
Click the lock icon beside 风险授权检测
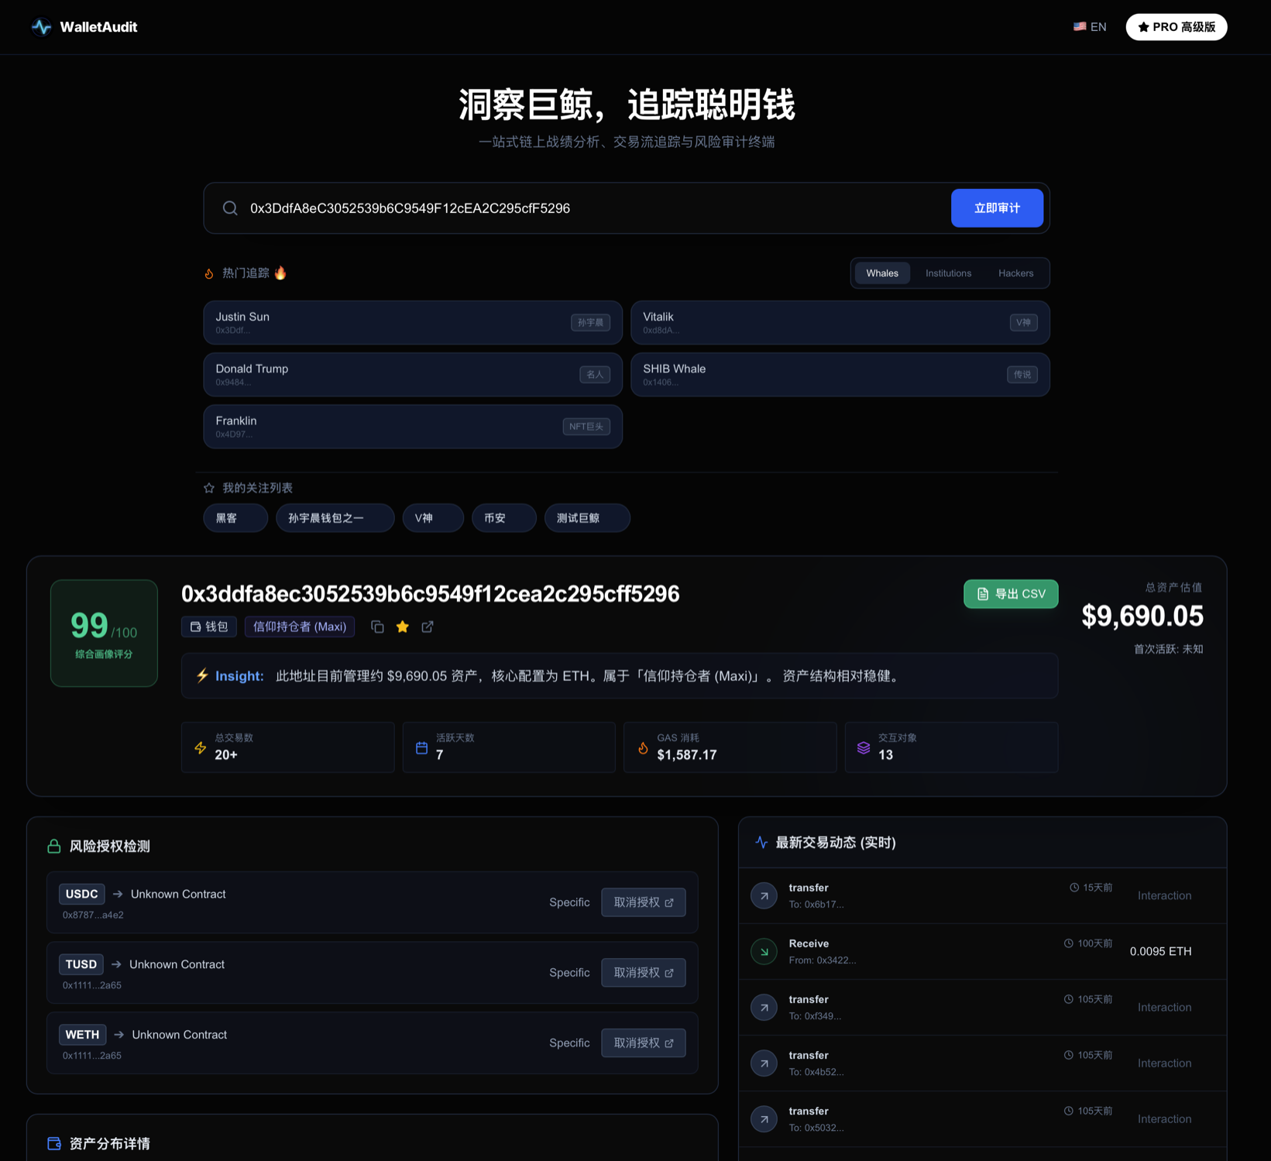click(x=54, y=846)
